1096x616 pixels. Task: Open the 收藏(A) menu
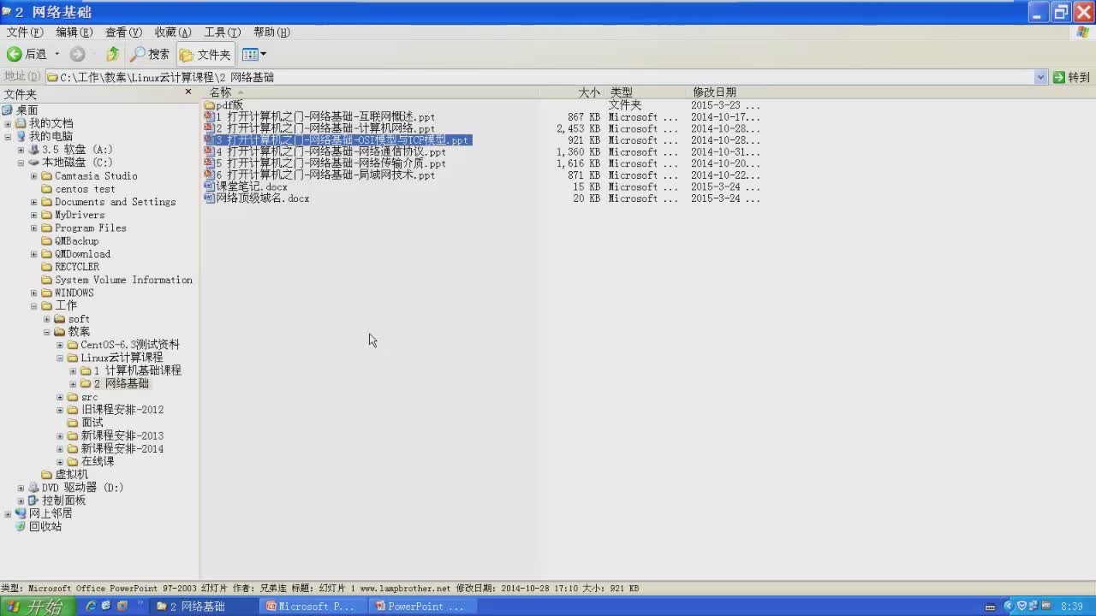coord(173,32)
